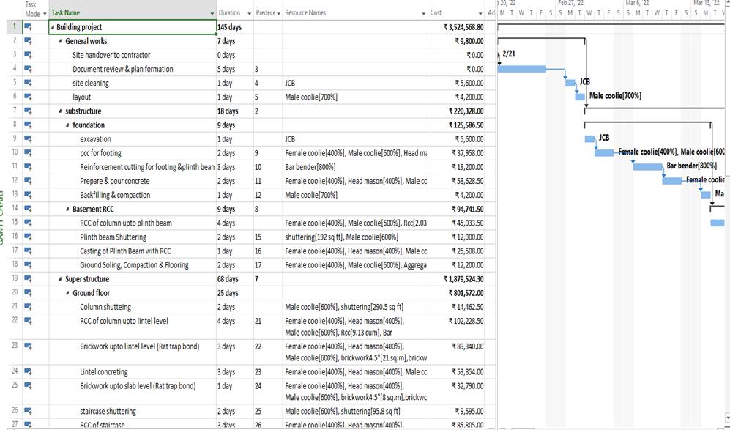Click cost cell ₹ 1,879,524.30
Viewport: 730px width, 430px height.
[x=456, y=278]
